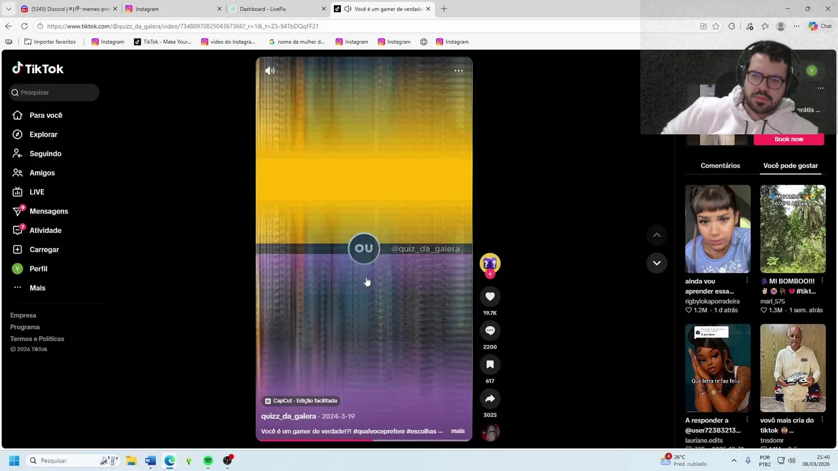Open the Empresa footer link
The height and width of the screenshot is (471, 838).
coord(23,315)
